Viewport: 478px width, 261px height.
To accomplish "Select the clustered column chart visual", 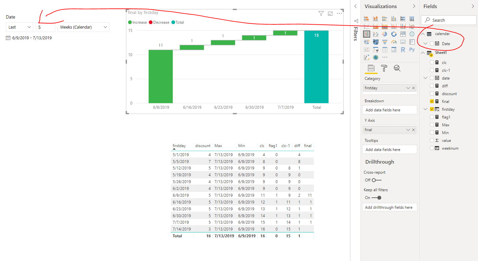I will 394,19.
